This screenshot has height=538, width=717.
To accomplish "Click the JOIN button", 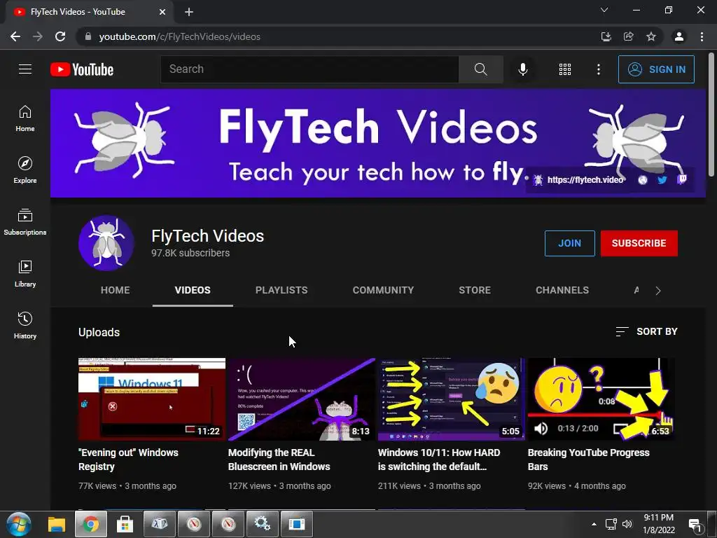I will tap(569, 243).
